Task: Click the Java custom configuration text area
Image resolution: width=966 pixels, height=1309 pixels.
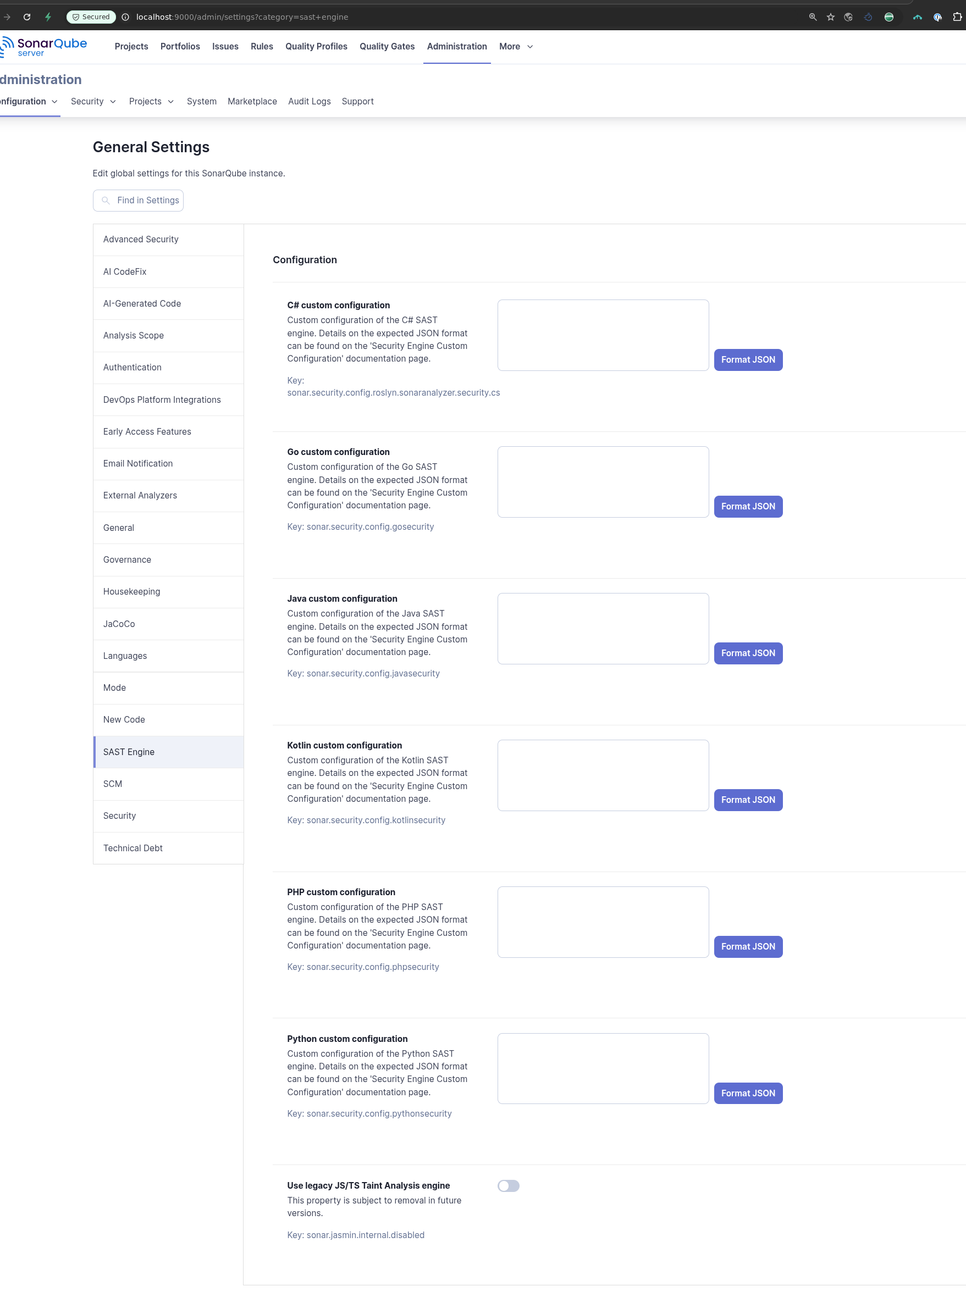Action: [x=602, y=629]
